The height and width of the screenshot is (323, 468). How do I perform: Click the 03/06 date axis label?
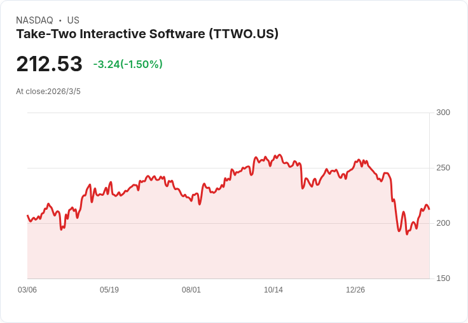27,290
